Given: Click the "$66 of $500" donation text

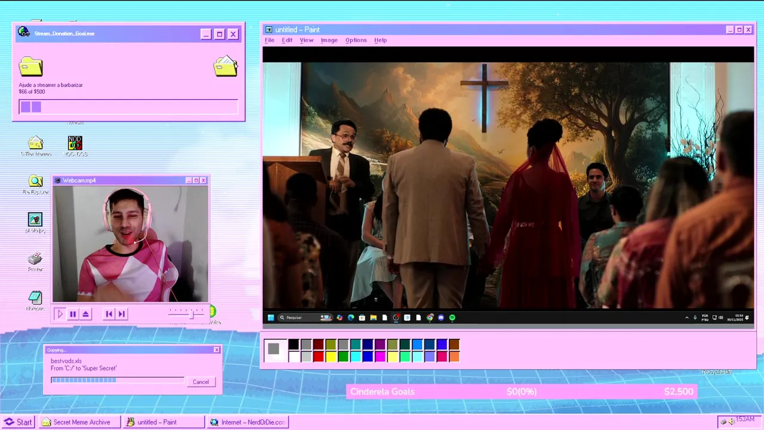Looking at the screenshot, I should coord(32,92).
